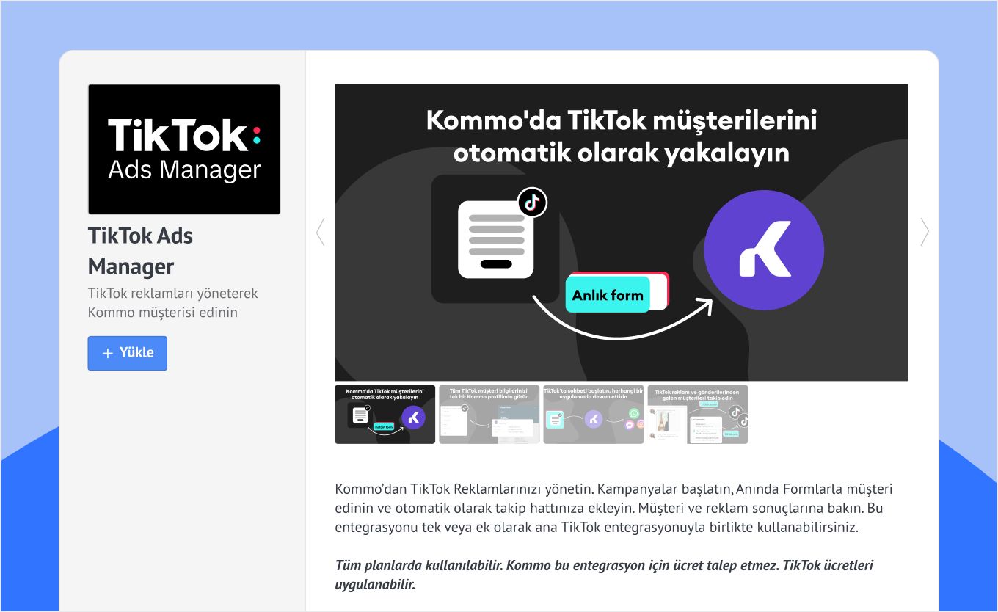Screen dimensions: 998x612
Task: Click the cyan "Anlık form" label
Action: click(x=608, y=295)
